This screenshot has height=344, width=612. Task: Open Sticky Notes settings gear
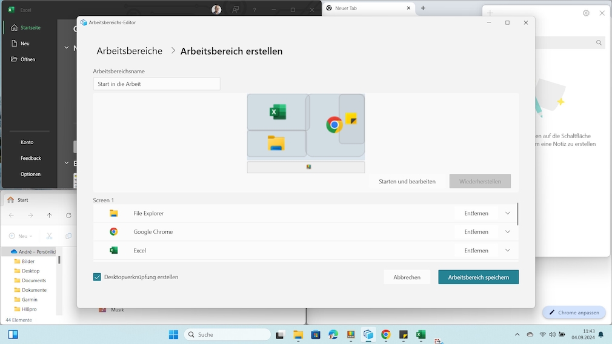[586, 13]
